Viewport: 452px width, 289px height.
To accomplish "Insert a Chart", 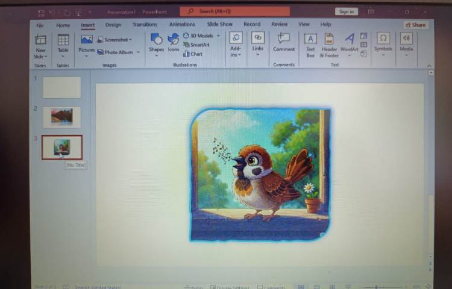I will tap(193, 54).
